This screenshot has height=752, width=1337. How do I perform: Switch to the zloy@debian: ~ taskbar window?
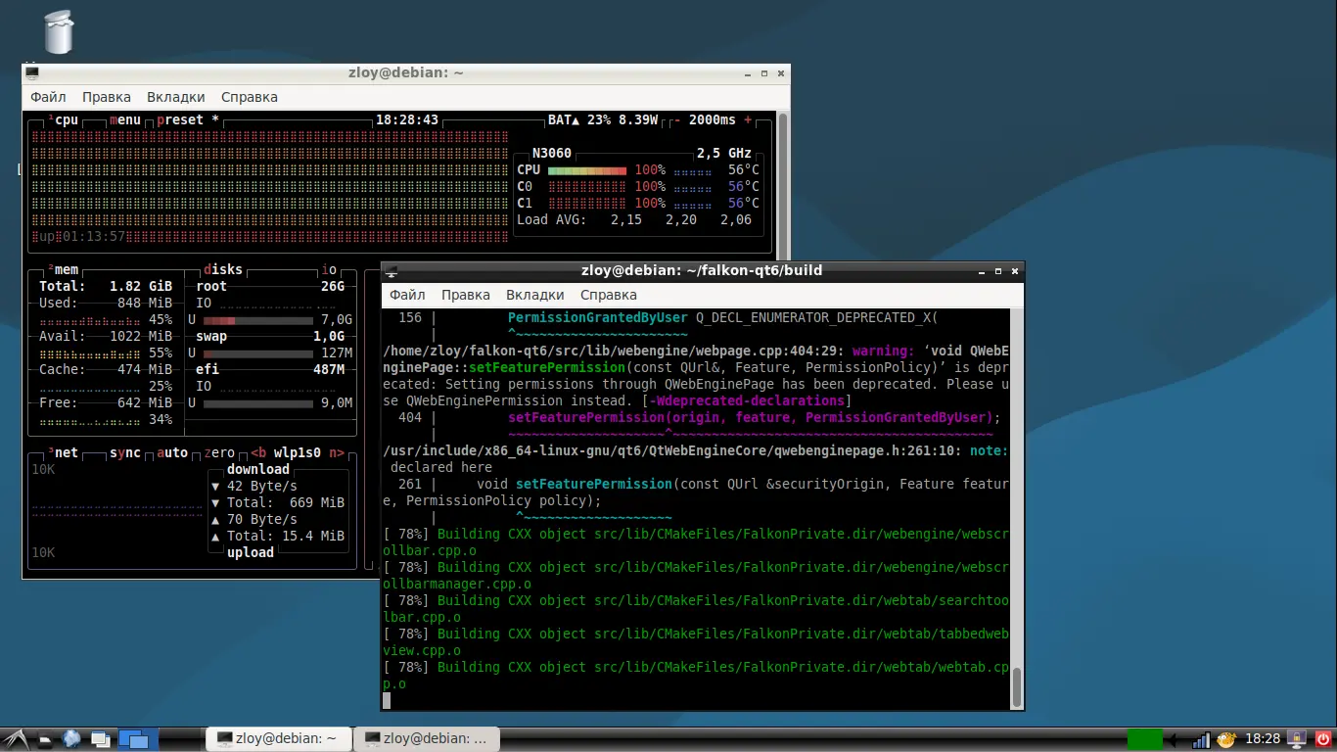pyautogui.click(x=278, y=738)
